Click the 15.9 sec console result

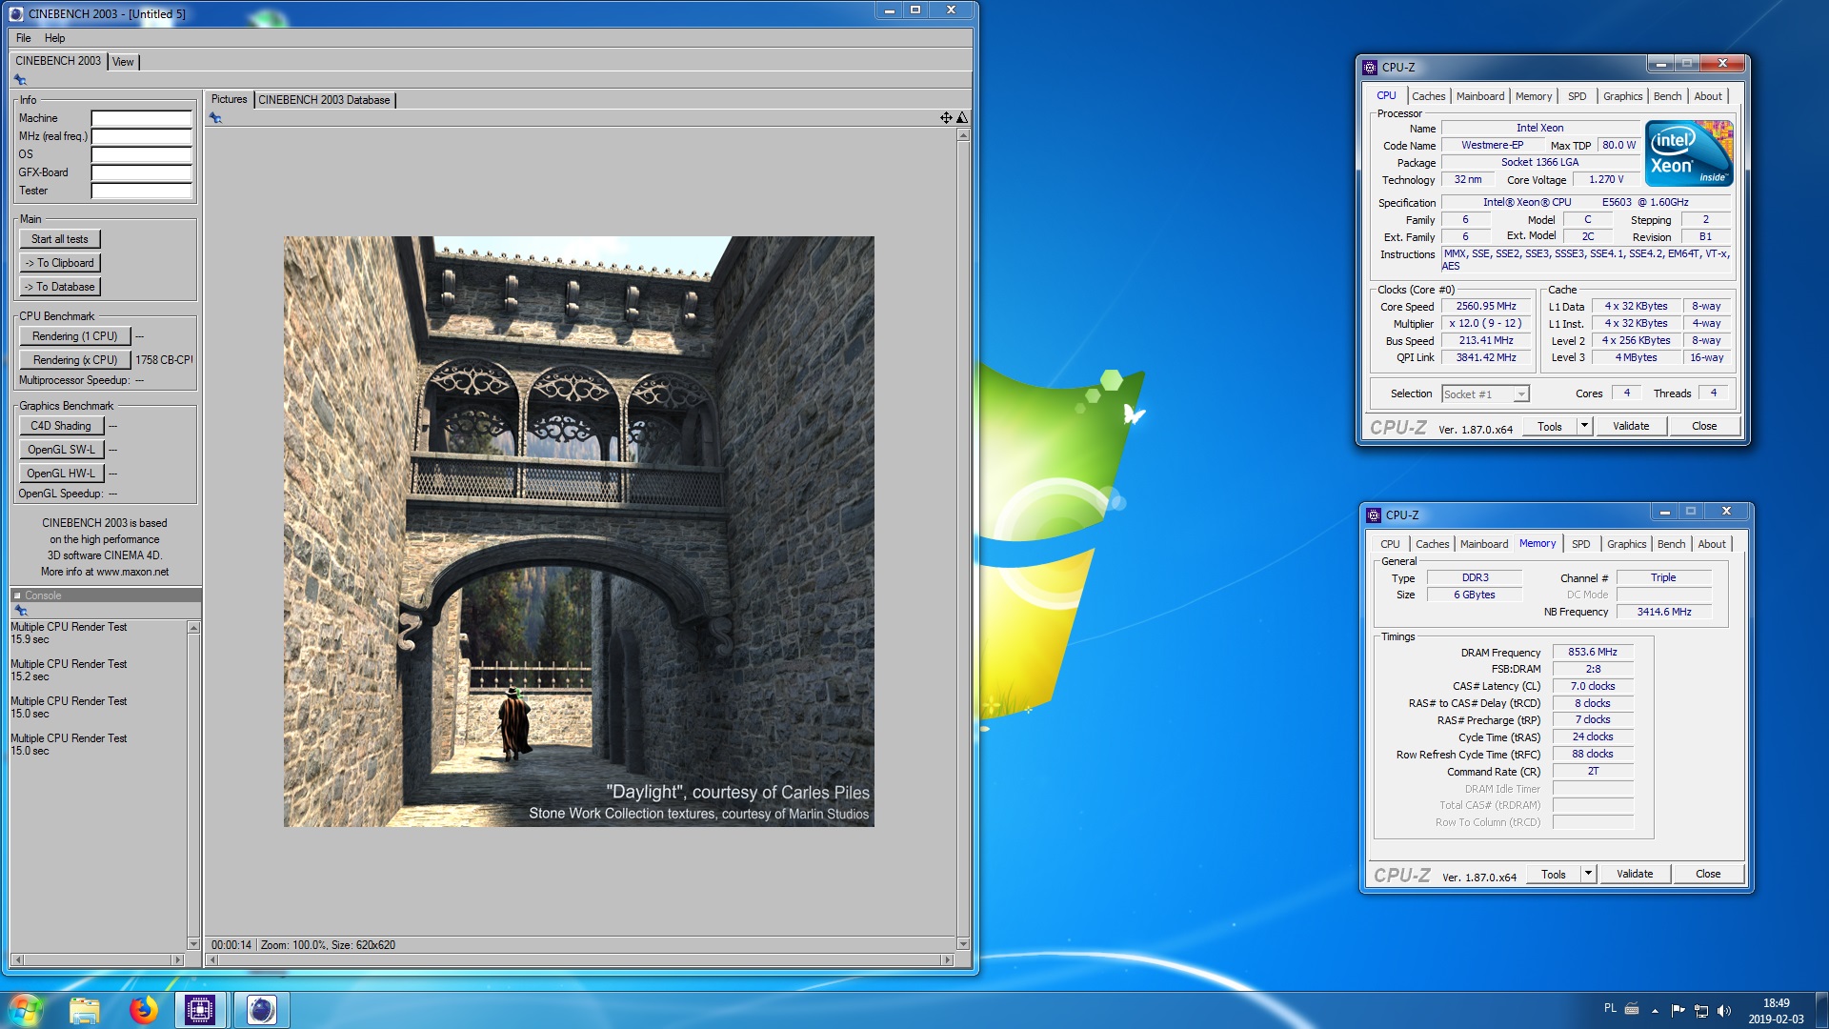click(x=30, y=639)
